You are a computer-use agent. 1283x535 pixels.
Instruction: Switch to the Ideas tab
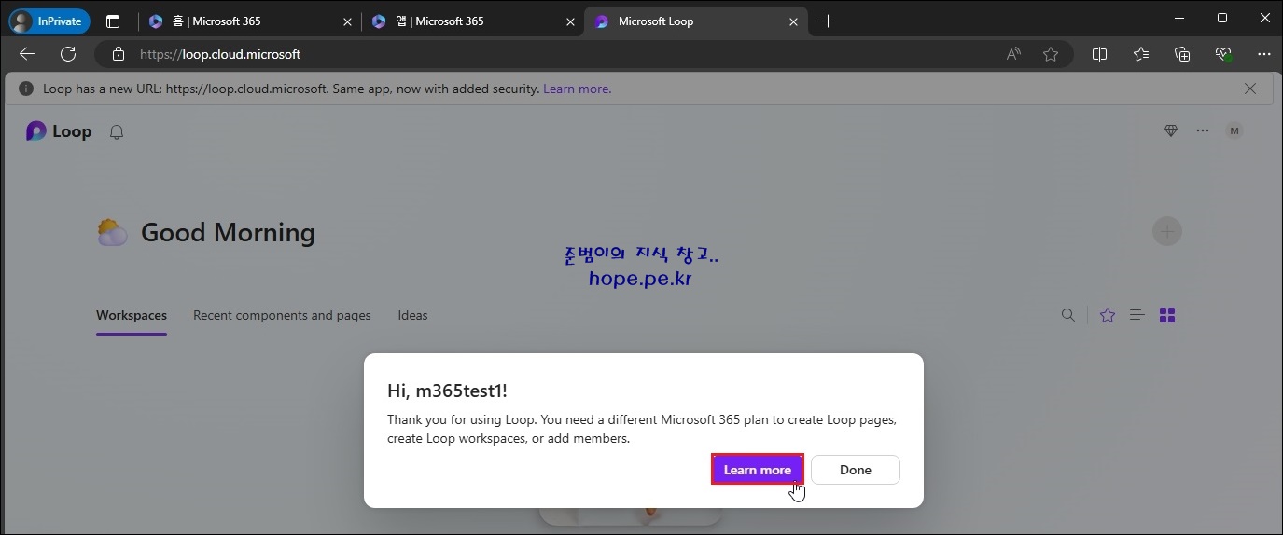tap(412, 315)
